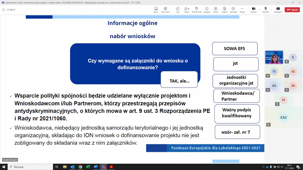Viewport: 303px width, 170px height.
Task: Open the notification center icon
Action: pos(298,167)
